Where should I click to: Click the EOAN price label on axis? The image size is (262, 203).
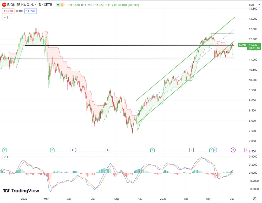(x=242, y=45)
